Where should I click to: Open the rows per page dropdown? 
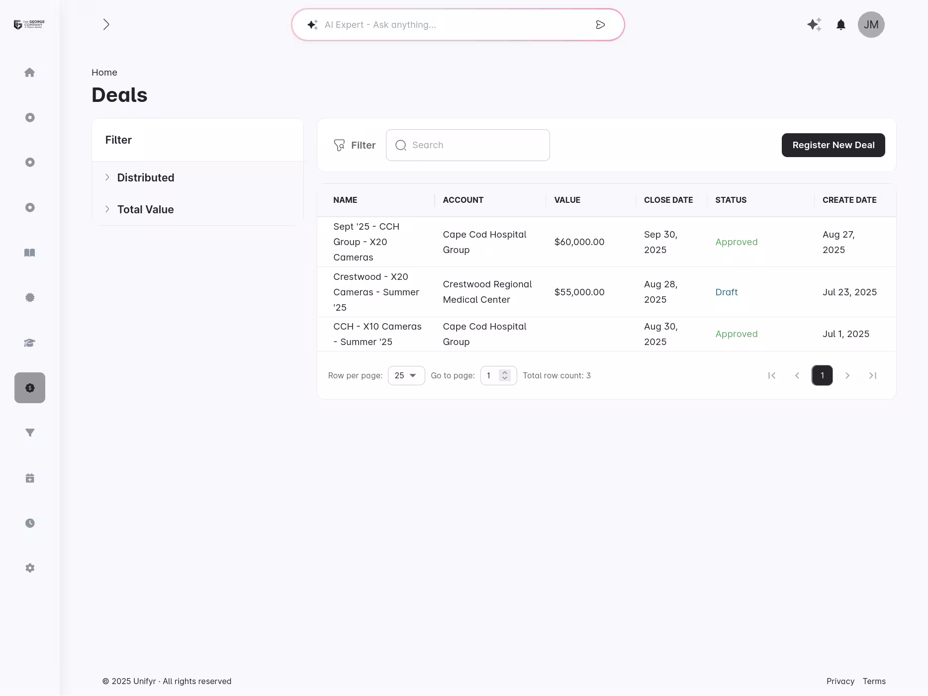406,375
